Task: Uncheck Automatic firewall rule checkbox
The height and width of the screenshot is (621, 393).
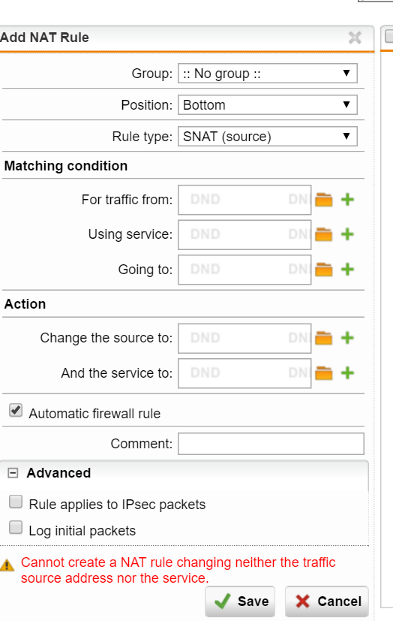Action: tap(16, 411)
